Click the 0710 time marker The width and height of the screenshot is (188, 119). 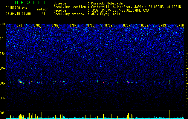[x=180, y=26]
